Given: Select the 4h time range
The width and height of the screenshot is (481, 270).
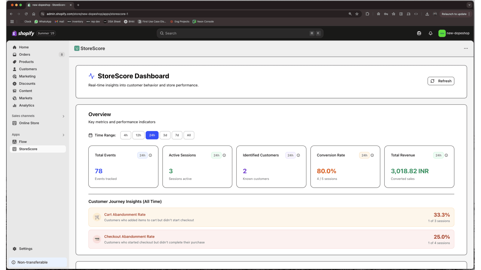Looking at the screenshot, I should pyautogui.click(x=126, y=135).
